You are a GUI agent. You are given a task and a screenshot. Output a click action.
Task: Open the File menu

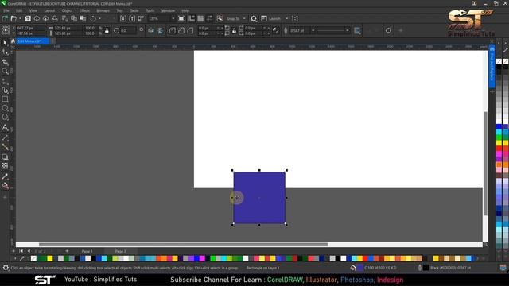(x=6, y=10)
